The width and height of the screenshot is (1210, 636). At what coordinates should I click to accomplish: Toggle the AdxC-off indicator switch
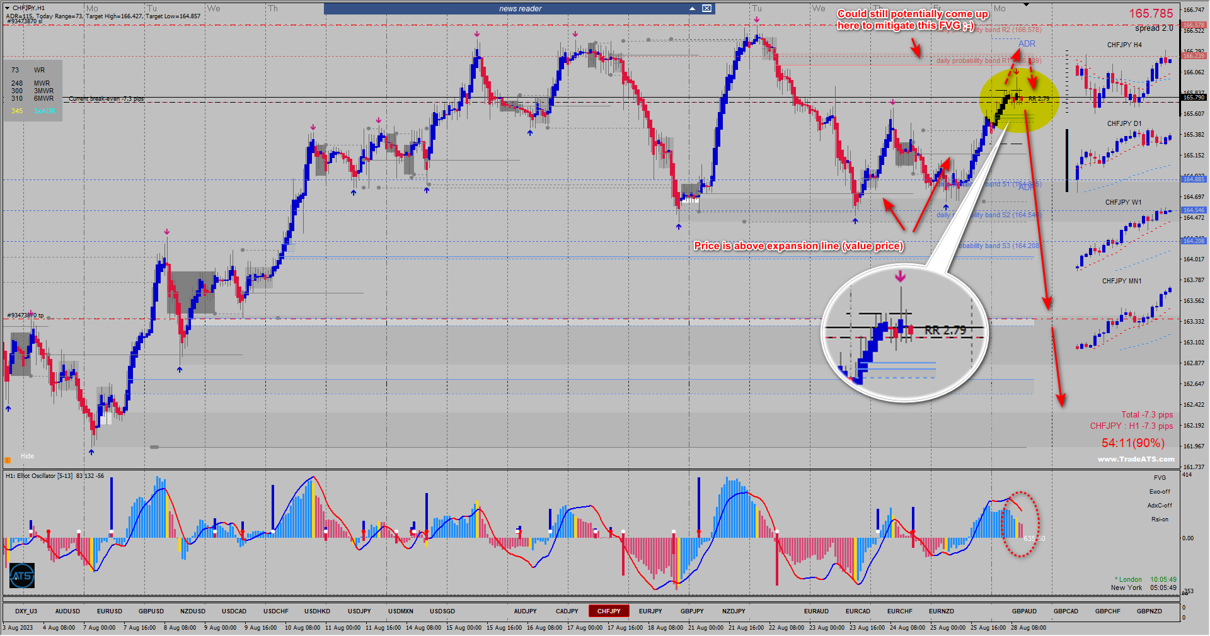[1160, 506]
